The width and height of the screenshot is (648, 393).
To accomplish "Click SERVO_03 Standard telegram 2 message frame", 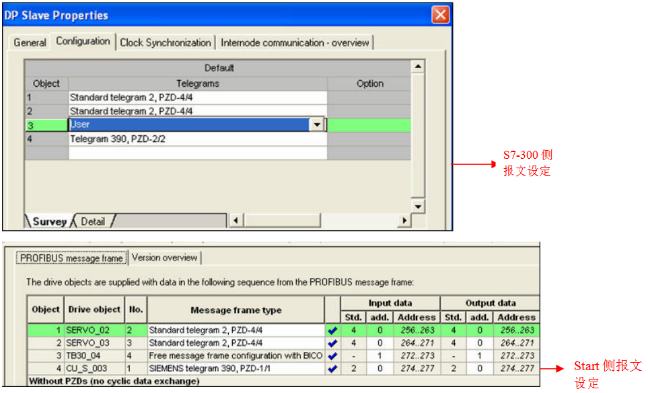I will (x=236, y=343).
